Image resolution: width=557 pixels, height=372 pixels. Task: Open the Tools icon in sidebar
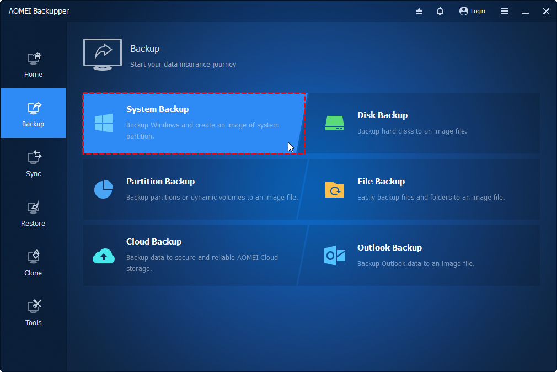[x=34, y=306]
